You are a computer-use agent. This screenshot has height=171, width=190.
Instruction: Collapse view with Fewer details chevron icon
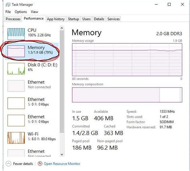pos(8,164)
